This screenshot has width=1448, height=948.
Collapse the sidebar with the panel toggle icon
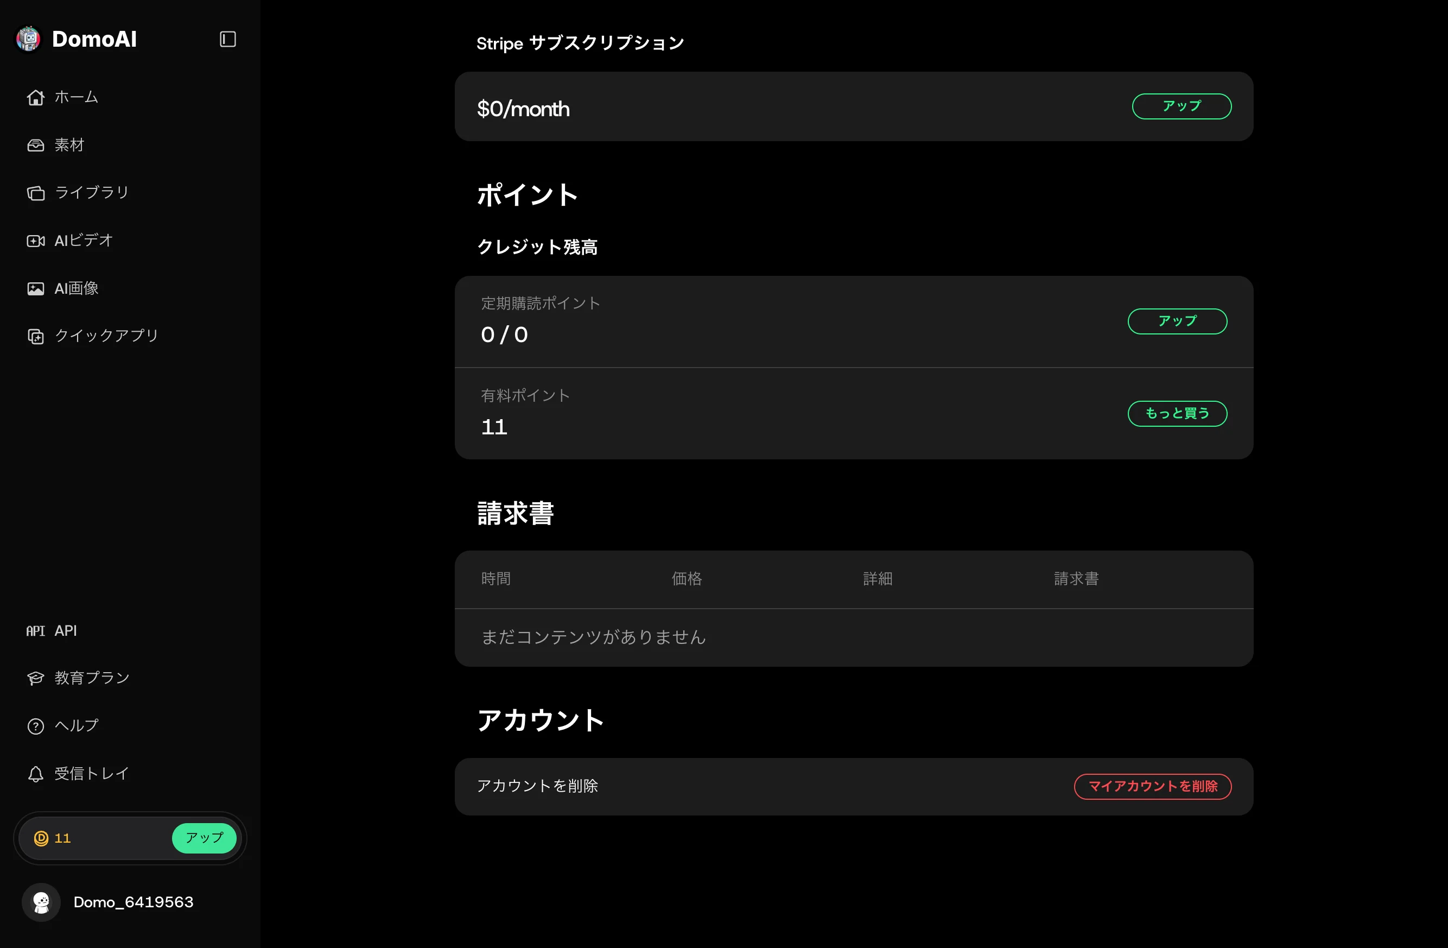coord(227,39)
